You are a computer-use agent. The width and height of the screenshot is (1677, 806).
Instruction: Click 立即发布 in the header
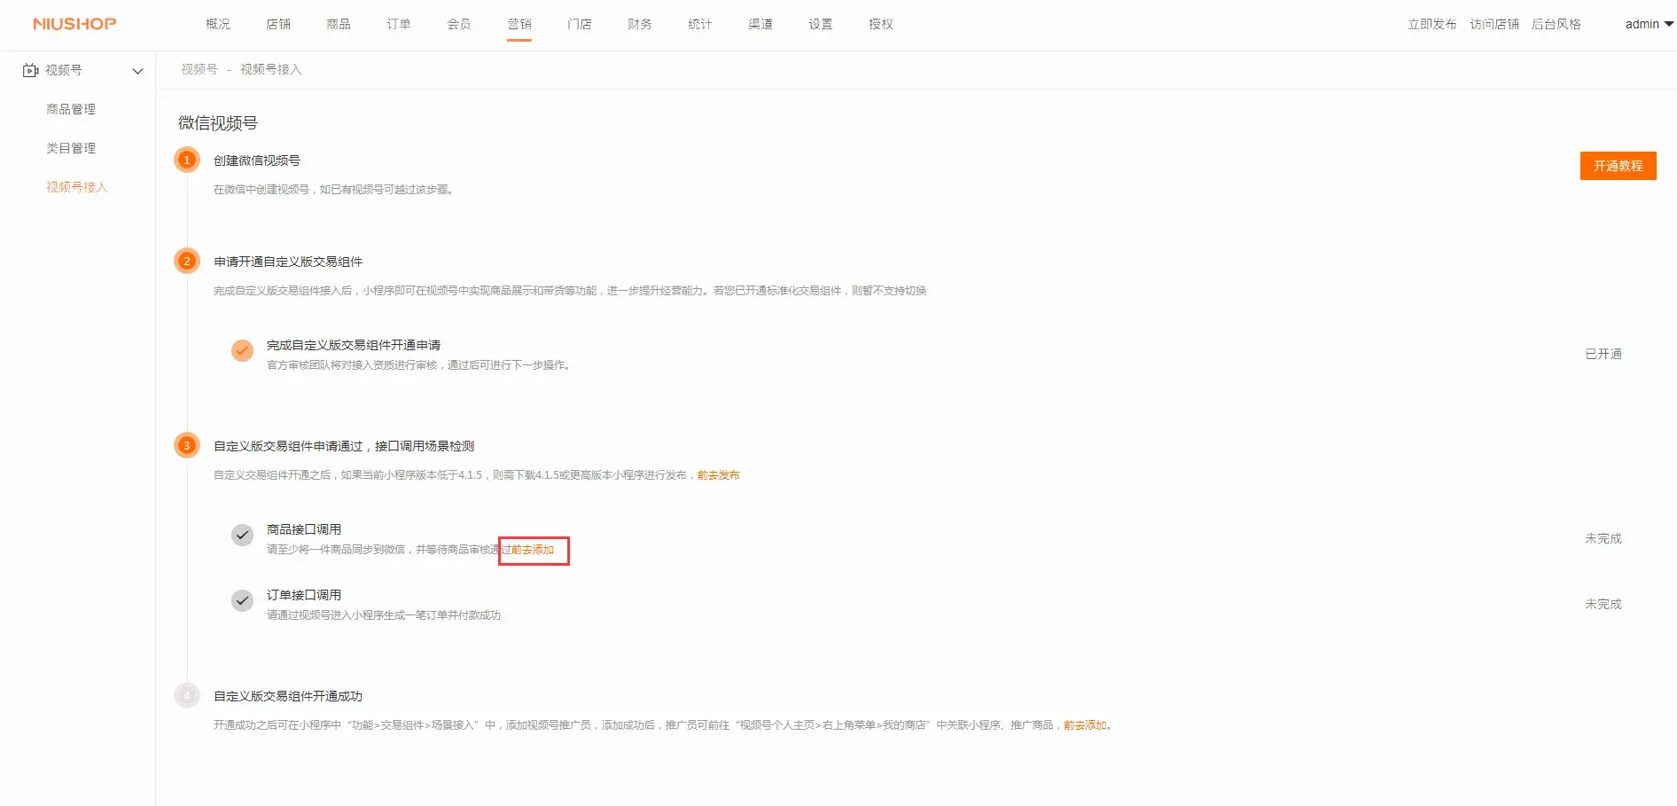pyautogui.click(x=1431, y=24)
